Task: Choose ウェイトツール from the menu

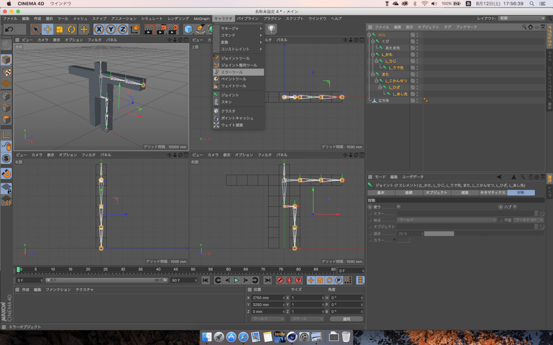Action: point(238,86)
